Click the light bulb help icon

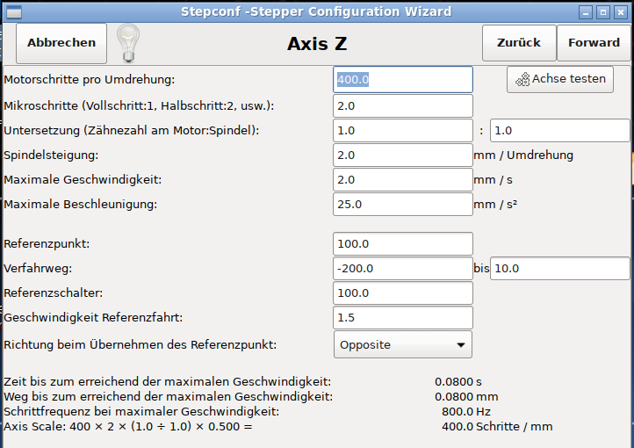click(x=128, y=41)
